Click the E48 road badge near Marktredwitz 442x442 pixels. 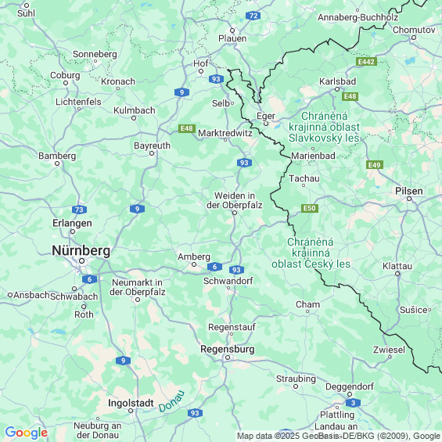[187, 128]
